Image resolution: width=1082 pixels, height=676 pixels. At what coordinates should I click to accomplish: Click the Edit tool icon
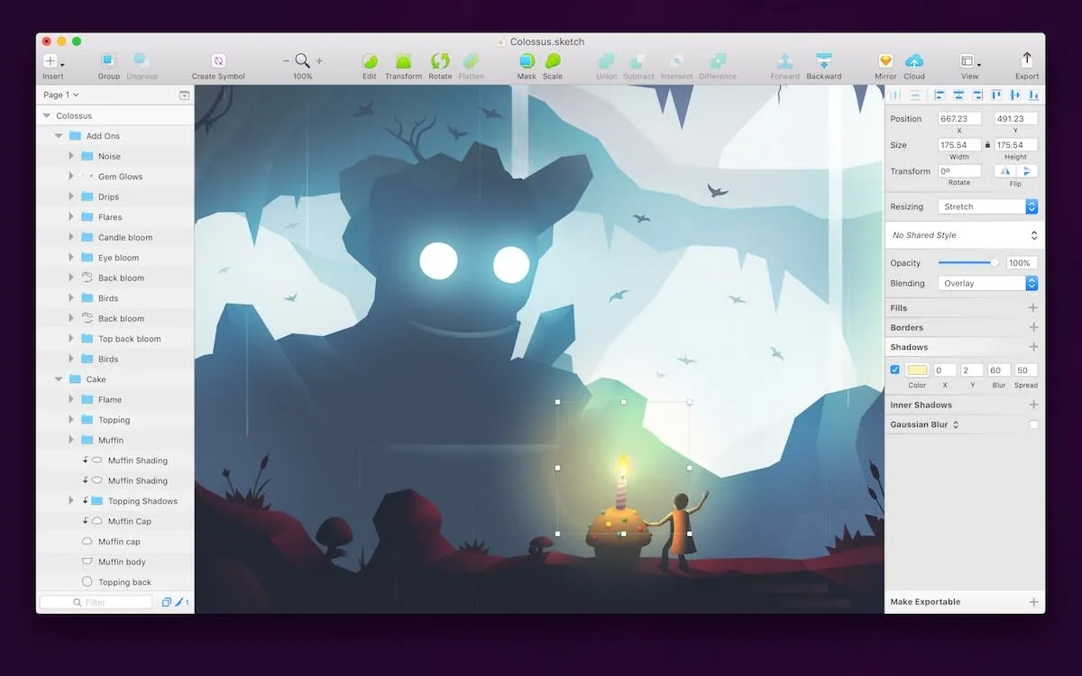370,61
